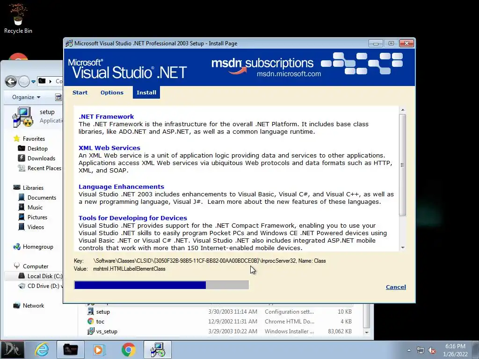
Task: Click the toc Chrome HTML file icon
Action: point(90,321)
